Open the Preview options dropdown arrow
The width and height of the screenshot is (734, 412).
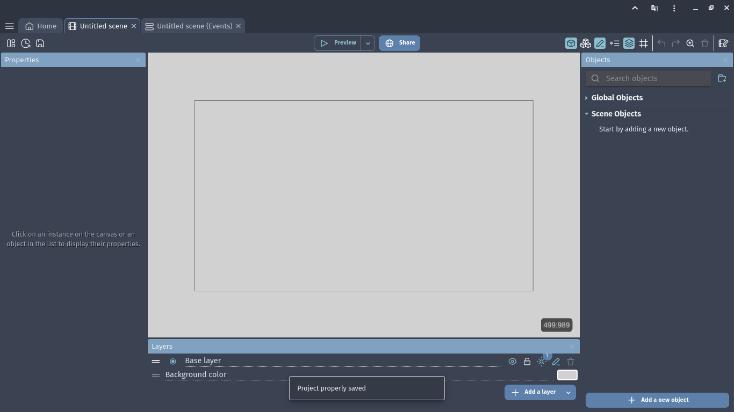pos(368,42)
